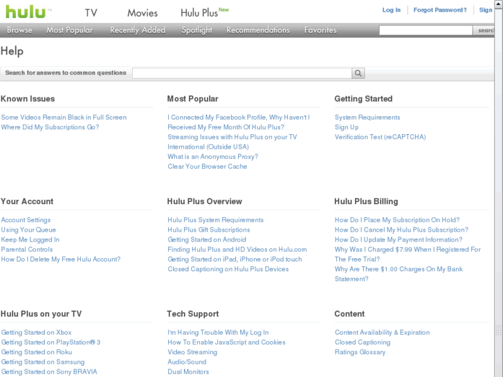Click the top site search input field
This screenshot has width=503, height=377.
[426, 30]
